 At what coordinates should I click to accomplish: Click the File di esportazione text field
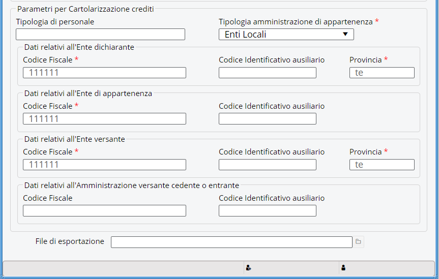coord(231,242)
